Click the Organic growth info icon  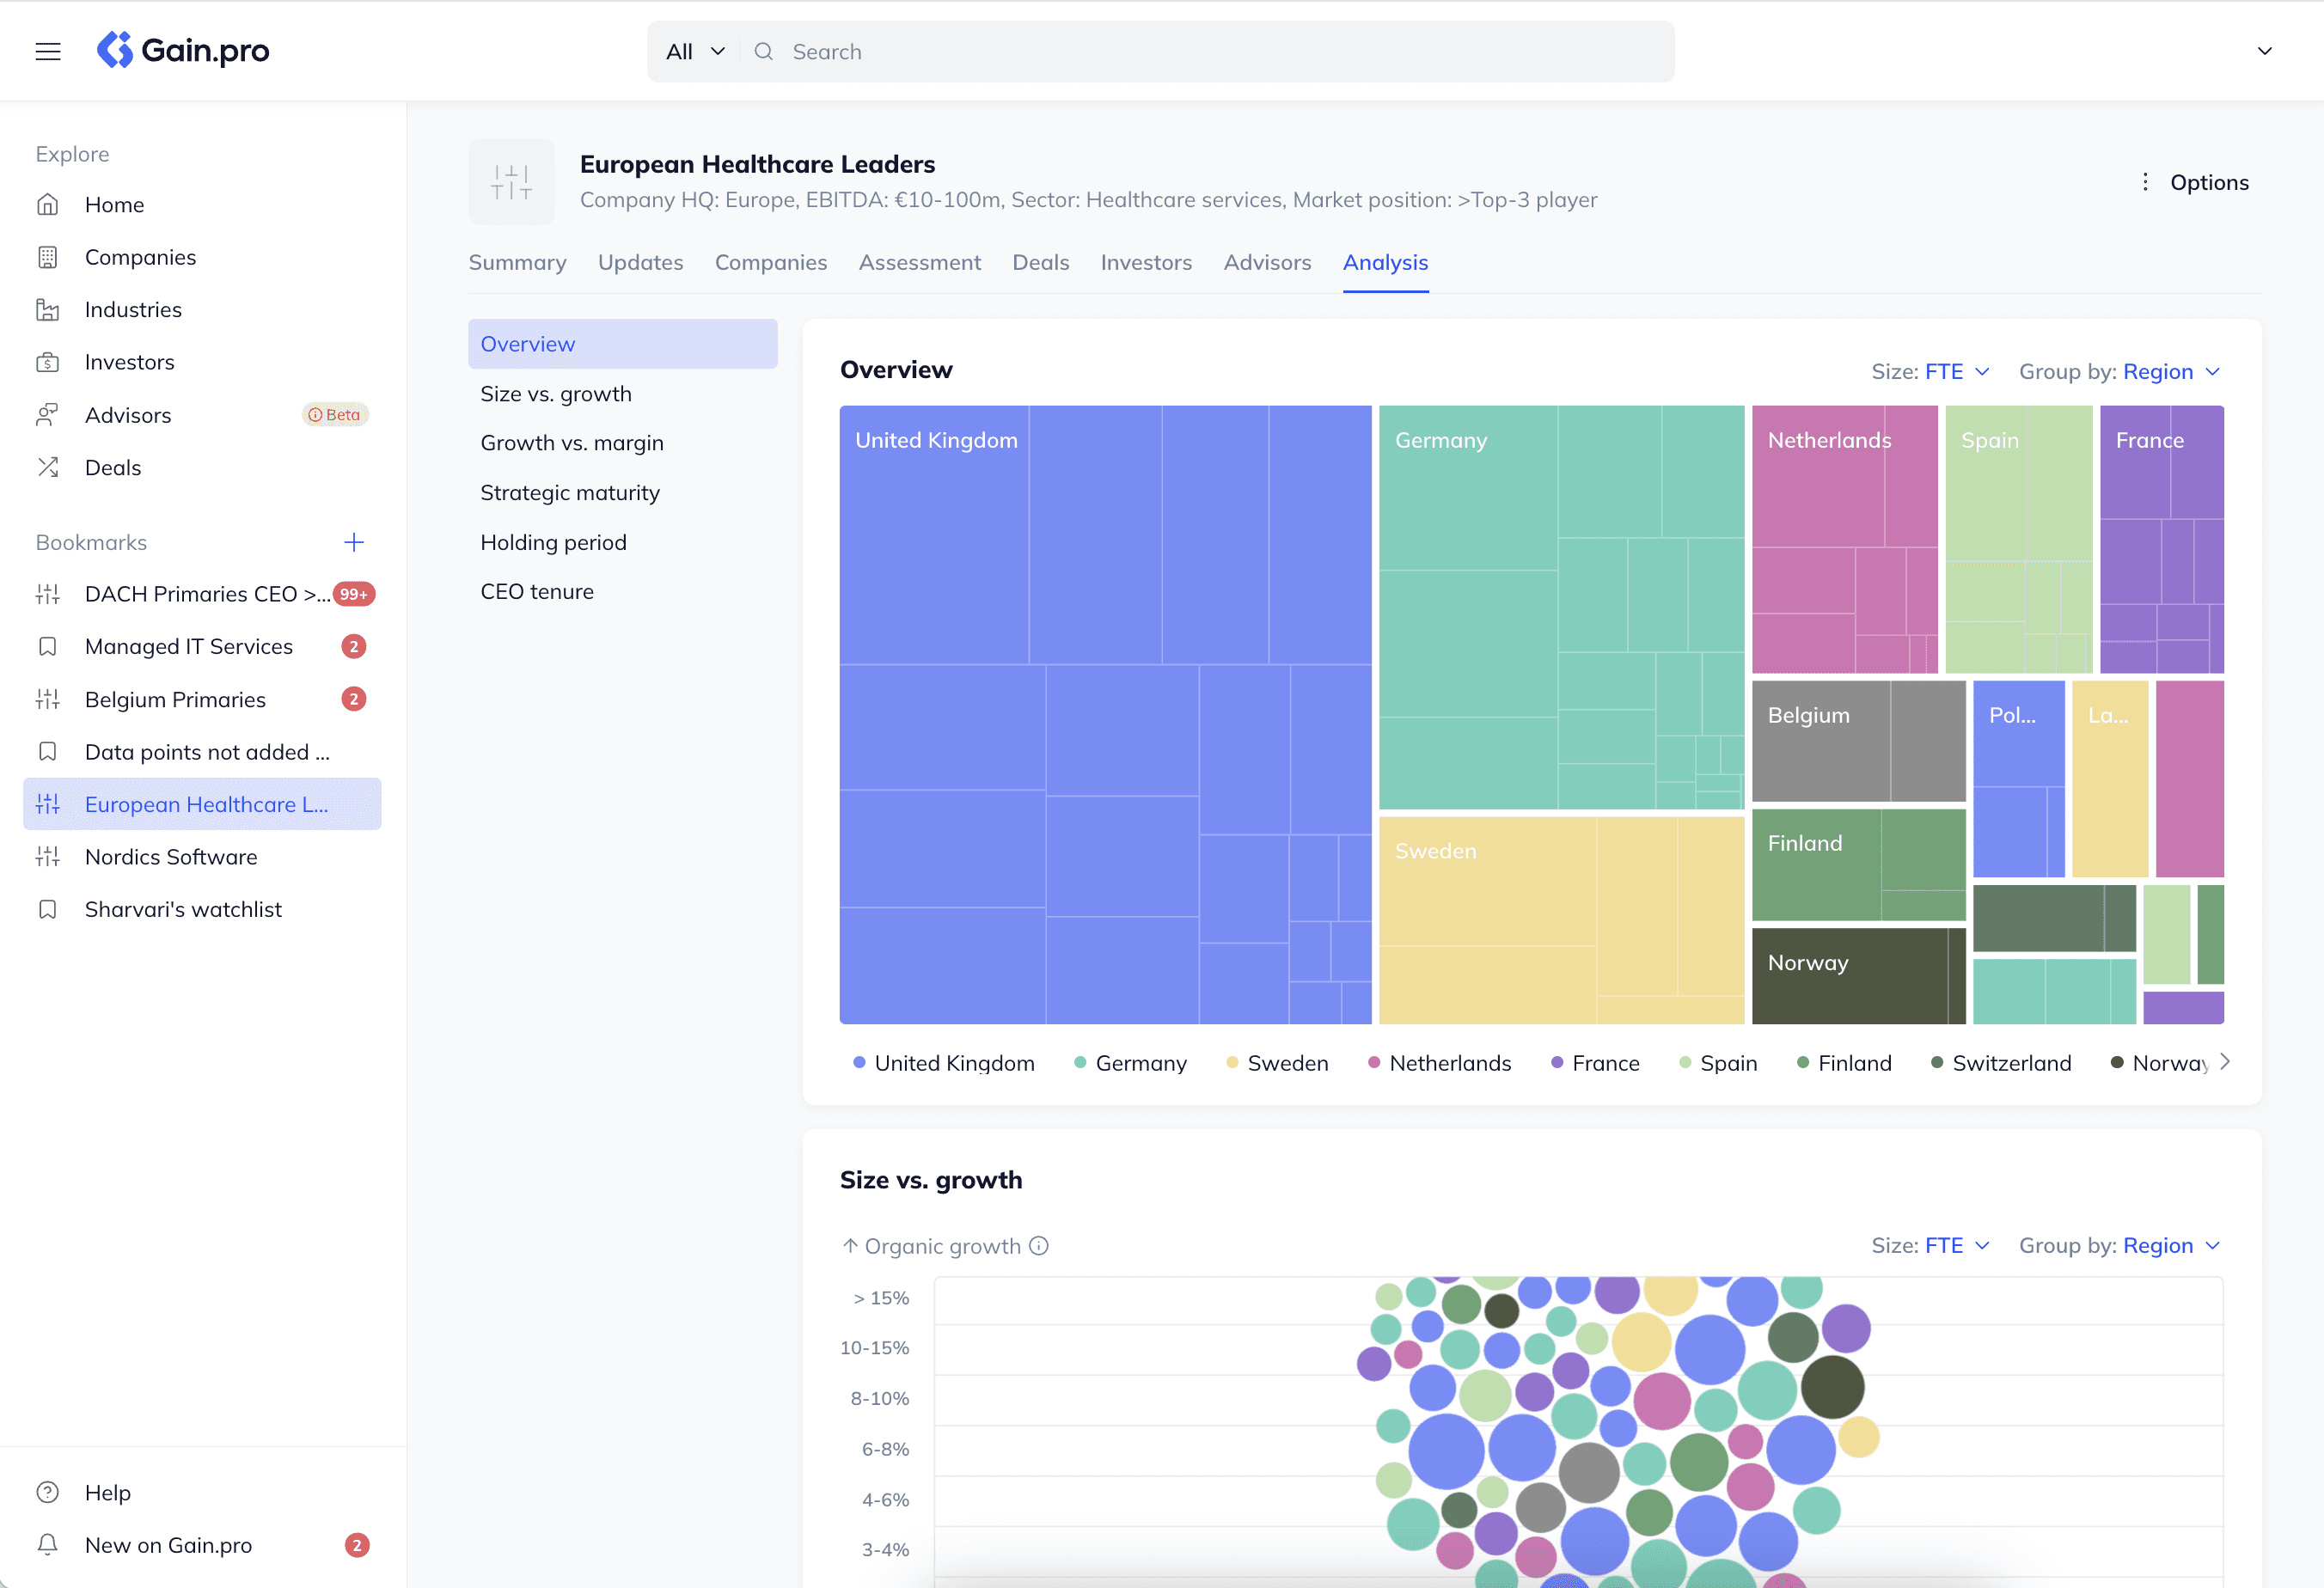coord(1040,1246)
